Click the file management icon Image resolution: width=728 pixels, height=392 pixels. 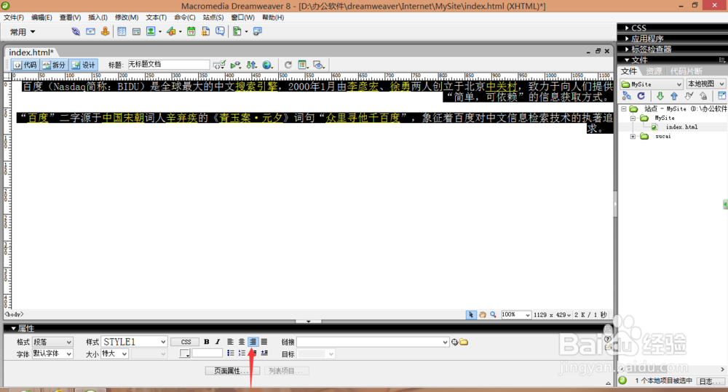[x=251, y=65]
